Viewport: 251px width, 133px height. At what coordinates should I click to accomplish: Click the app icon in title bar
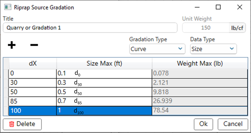(8, 7)
